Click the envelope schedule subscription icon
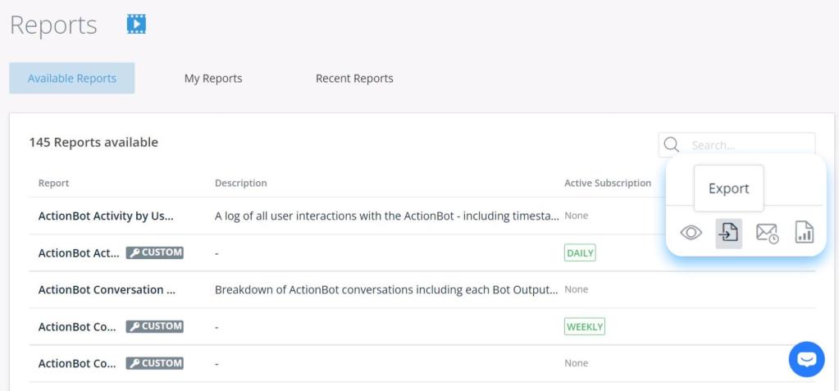 click(x=767, y=234)
